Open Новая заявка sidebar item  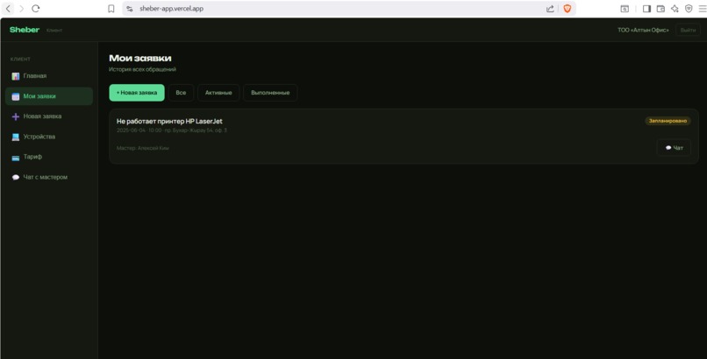pos(49,116)
